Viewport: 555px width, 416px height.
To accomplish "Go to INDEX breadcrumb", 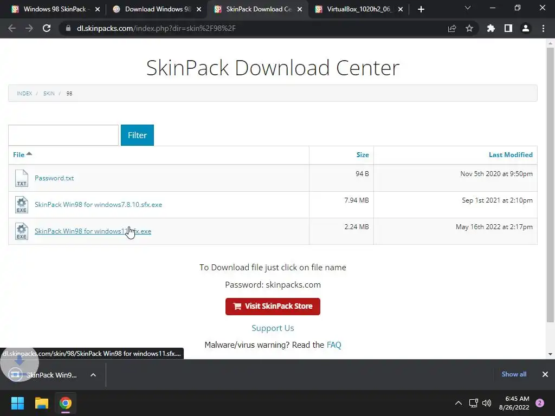I will (24, 93).
